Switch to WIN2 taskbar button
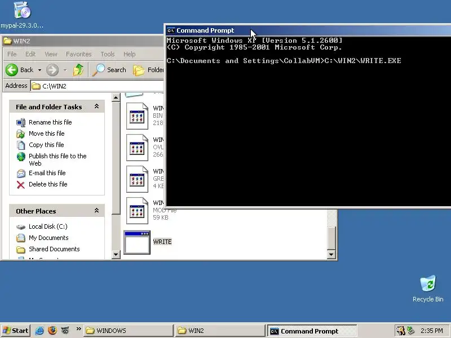This screenshot has height=338, width=451. pos(220,331)
